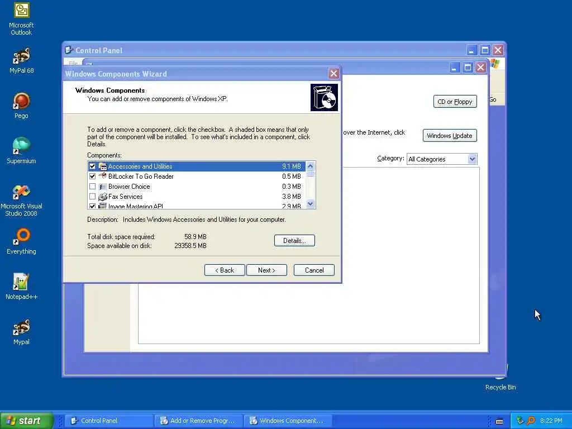Viewport: 572px width, 429px height.
Task: Click 3.8 MB size of Fax Services
Action: click(x=292, y=197)
